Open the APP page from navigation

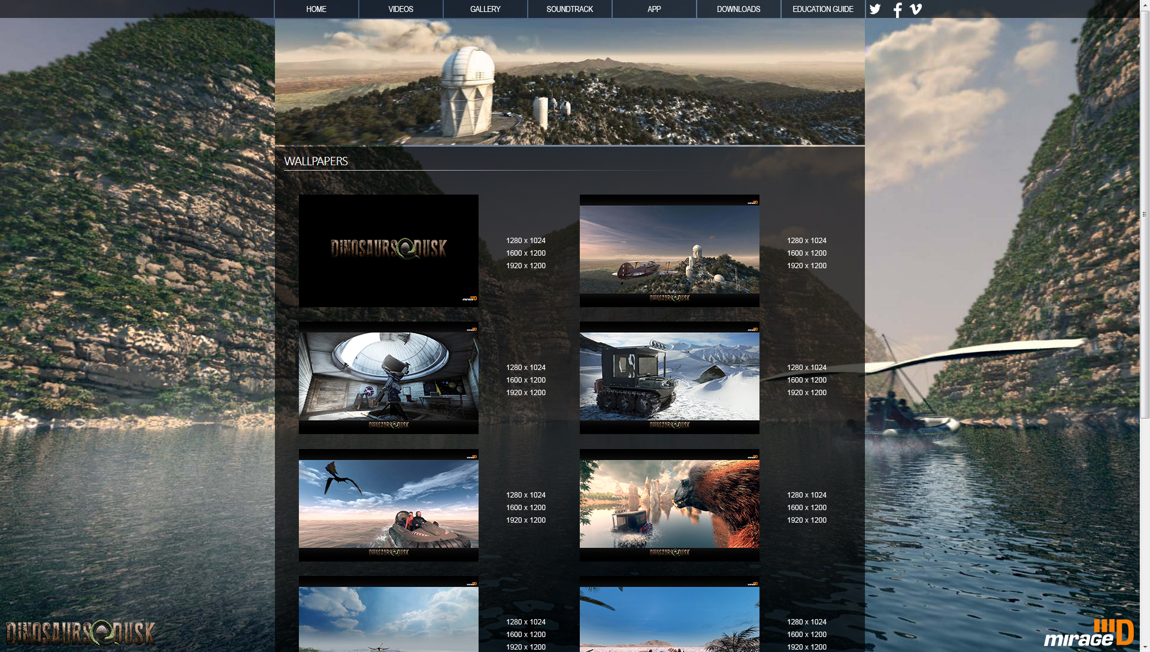pyautogui.click(x=654, y=9)
